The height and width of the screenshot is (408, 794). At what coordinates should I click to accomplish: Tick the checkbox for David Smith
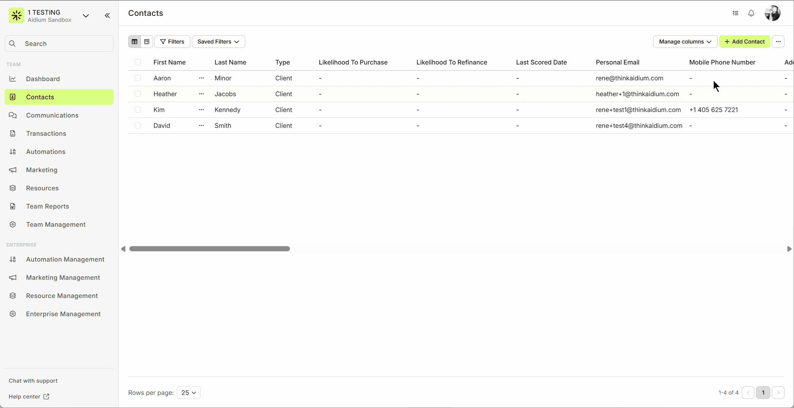pyautogui.click(x=138, y=126)
